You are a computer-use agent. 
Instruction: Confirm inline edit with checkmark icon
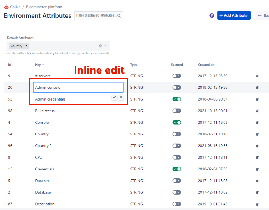(114, 97)
